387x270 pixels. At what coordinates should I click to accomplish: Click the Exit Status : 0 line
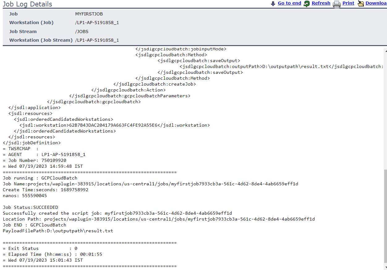[40, 248]
